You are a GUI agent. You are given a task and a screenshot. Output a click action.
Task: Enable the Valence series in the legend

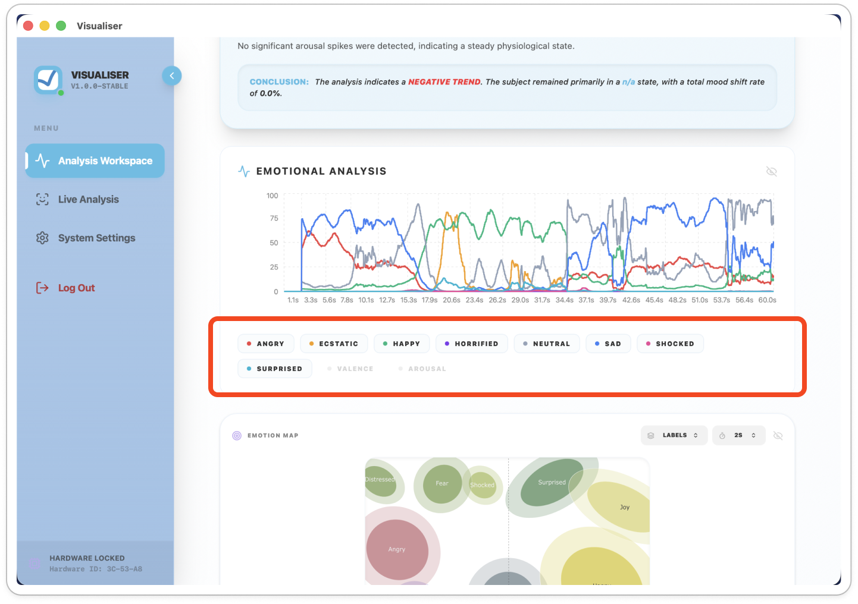[x=350, y=369]
